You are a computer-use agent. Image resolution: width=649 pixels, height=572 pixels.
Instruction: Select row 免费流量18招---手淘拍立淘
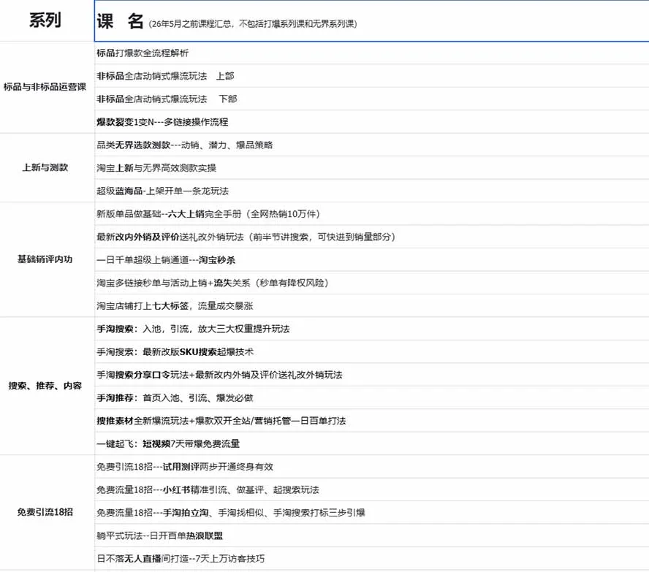pyautogui.click(x=372, y=512)
